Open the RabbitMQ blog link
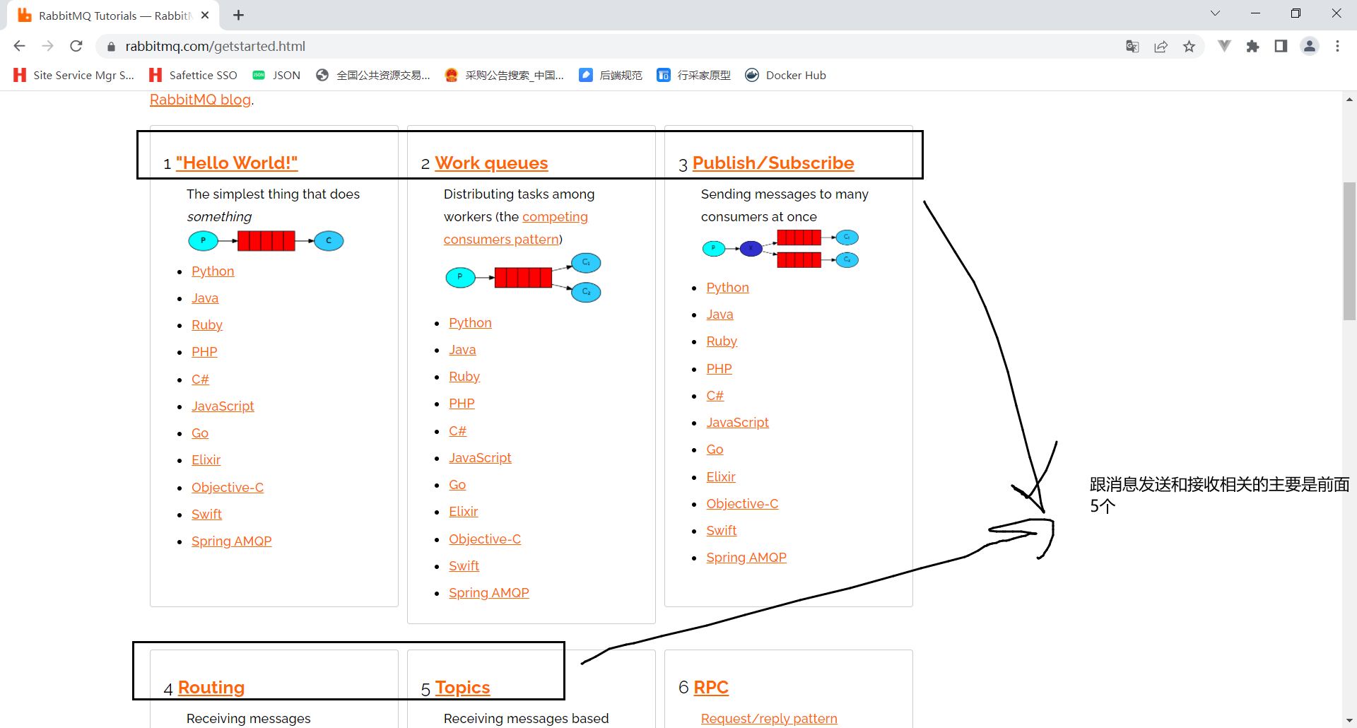Screen dimensions: 1357x728 click(x=200, y=100)
